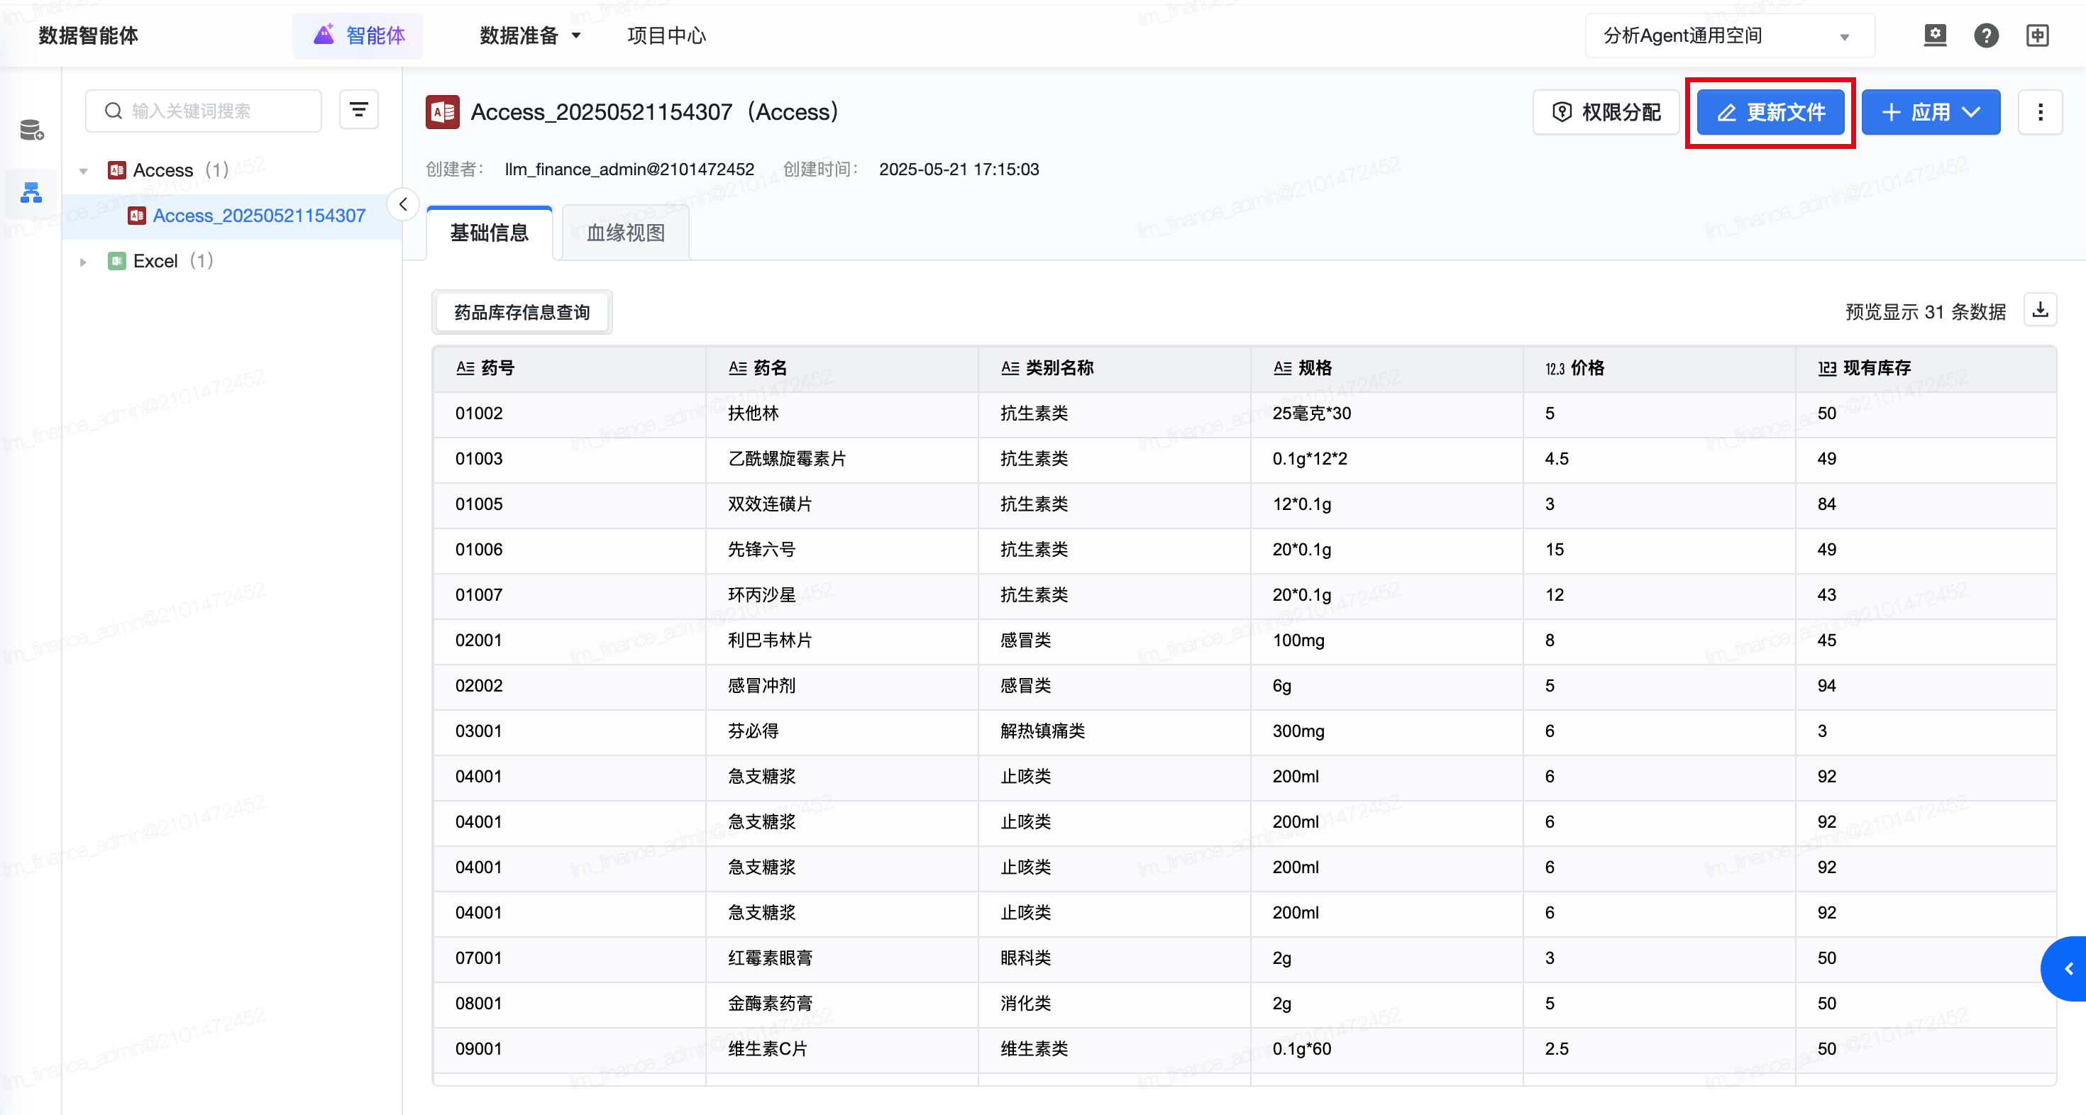Click the 现有库存 column integer type icon

click(1827, 368)
